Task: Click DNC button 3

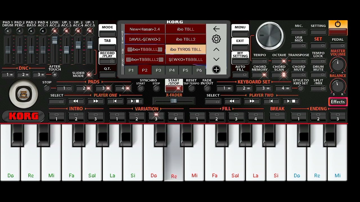Action: click(39, 75)
